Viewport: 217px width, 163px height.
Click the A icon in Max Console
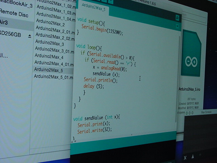(193, 157)
